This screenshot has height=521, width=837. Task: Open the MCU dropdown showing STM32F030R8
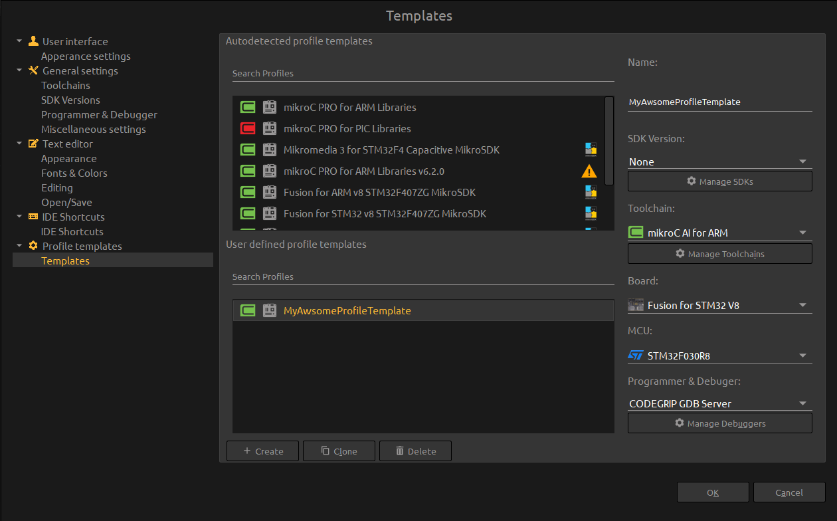[x=720, y=356]
